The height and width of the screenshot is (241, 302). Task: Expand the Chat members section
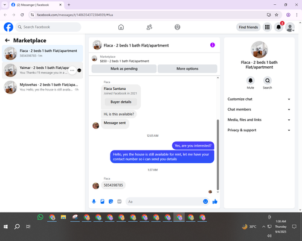(x=259, y=110)
